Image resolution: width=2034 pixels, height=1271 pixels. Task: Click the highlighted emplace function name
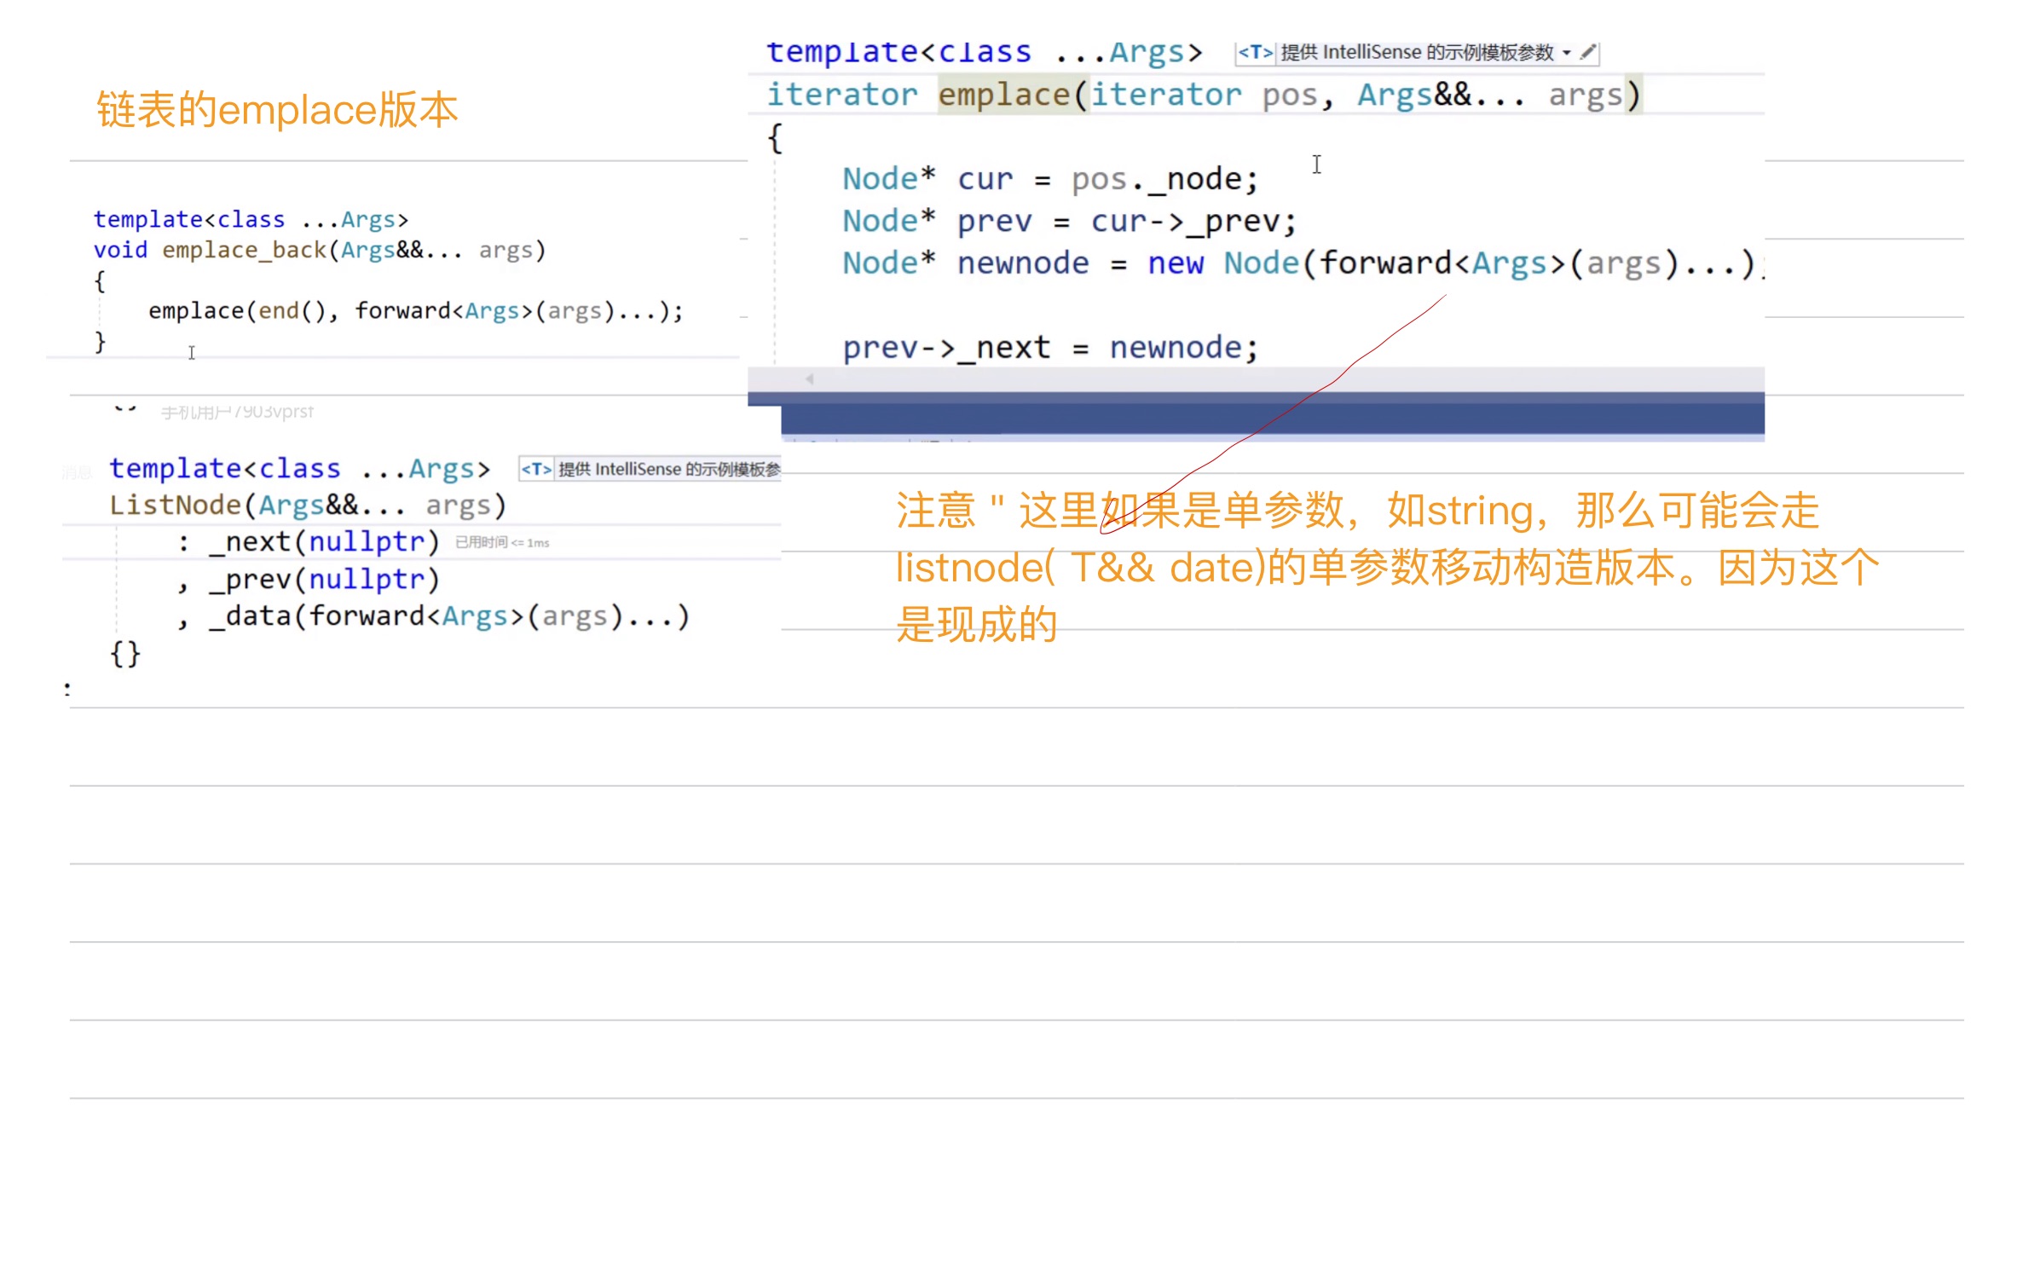(1003, 95)
